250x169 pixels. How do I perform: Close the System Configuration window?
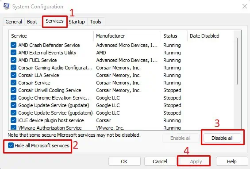click(x=244, y=6)
